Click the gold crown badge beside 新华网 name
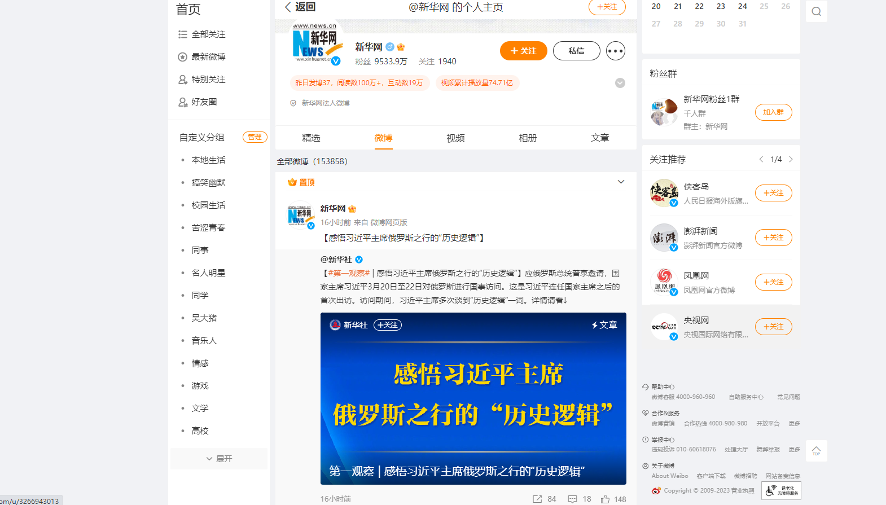Screen dimensions: 886x505 coord(401,47)
